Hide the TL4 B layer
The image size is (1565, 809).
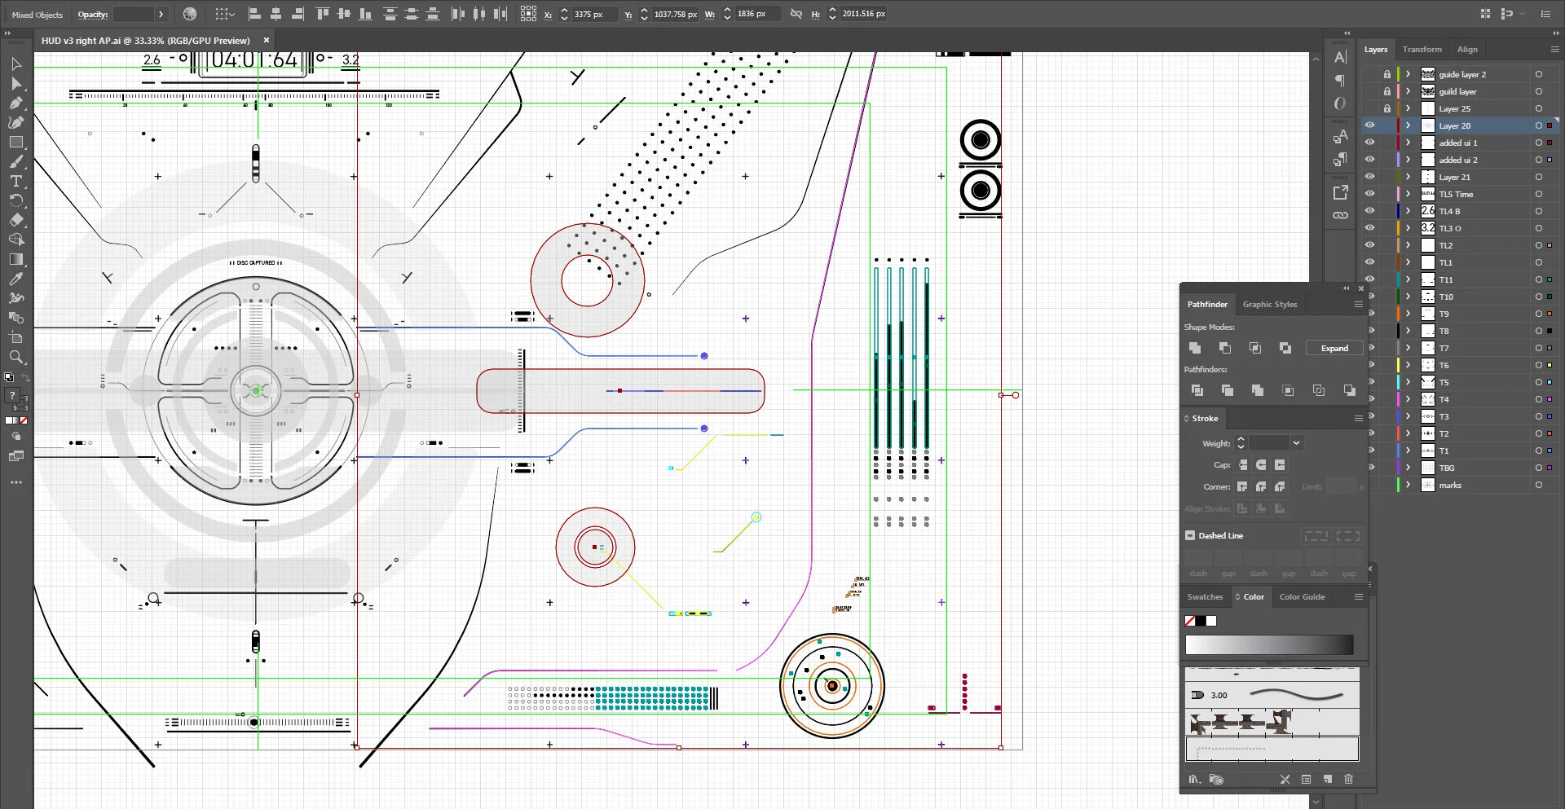click(x=1370, y=211)
